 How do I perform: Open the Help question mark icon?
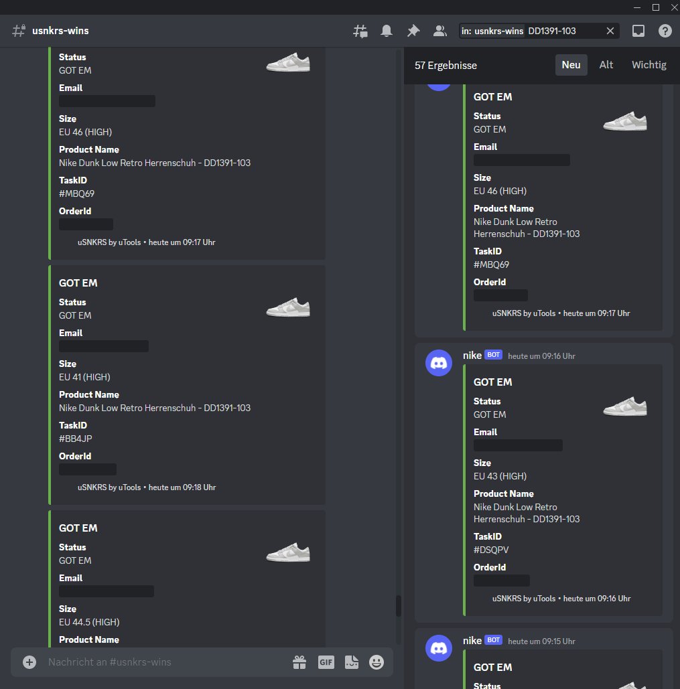[x=665, y=31]
